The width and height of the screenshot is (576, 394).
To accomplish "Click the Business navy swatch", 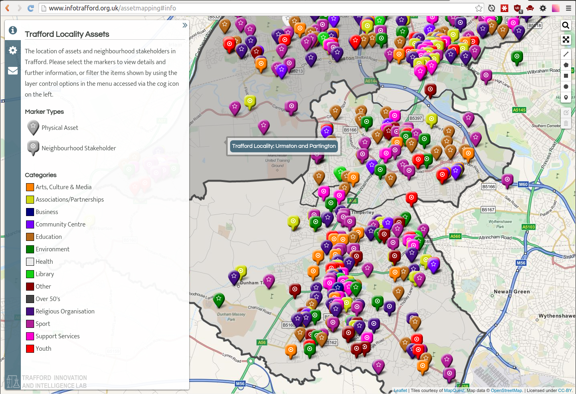I will pyautogui.click(x=30, y=212).
